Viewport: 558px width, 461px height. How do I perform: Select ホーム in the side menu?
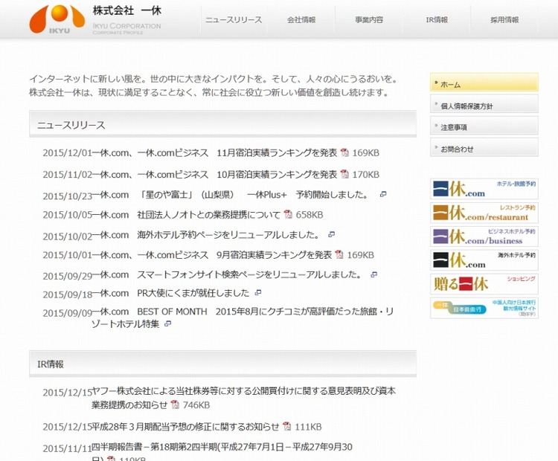(484, 83)
